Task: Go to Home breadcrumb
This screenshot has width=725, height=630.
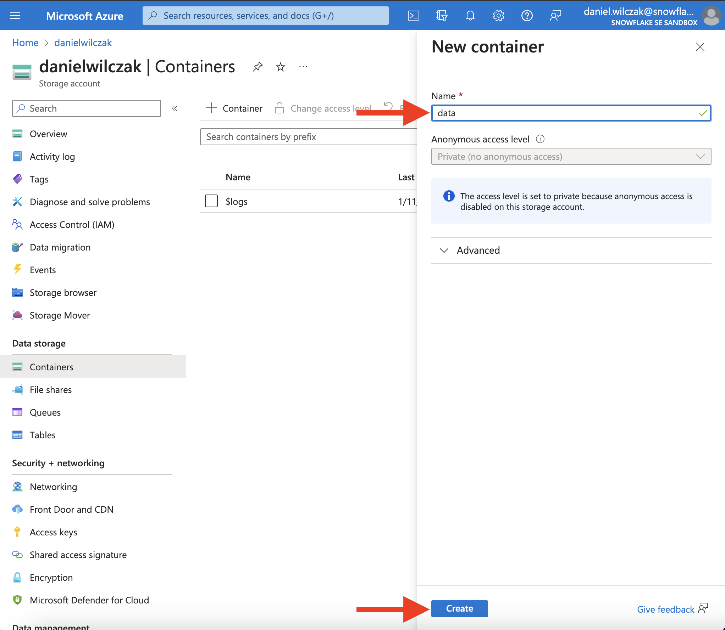Action: pos(25,43)
